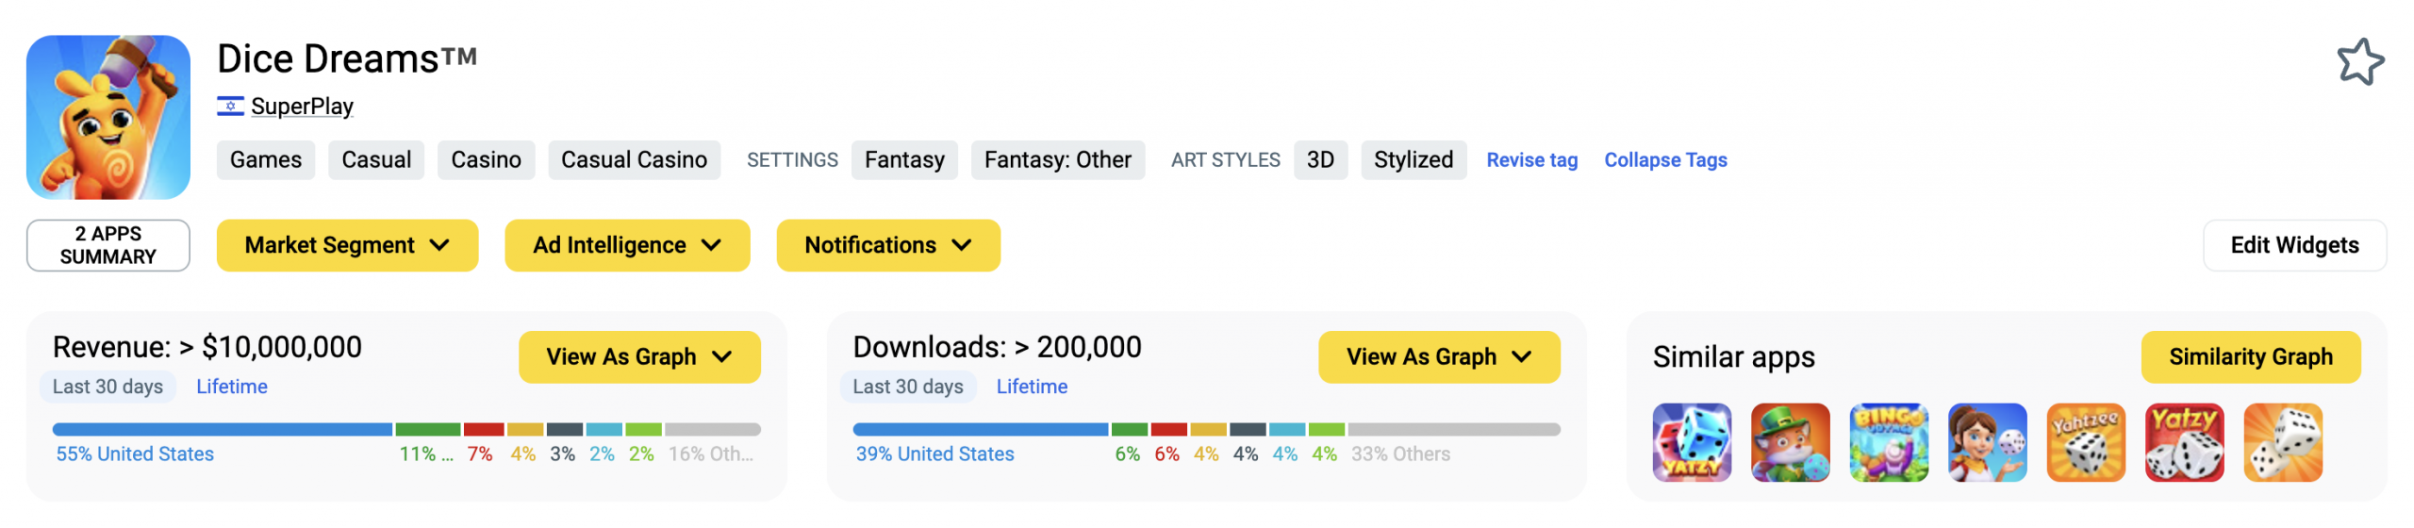This screenshot has height=528, width=2414.
Task: Click the Dice Dreams app icon
Action: pyautogui.click(x=108, y=117)
